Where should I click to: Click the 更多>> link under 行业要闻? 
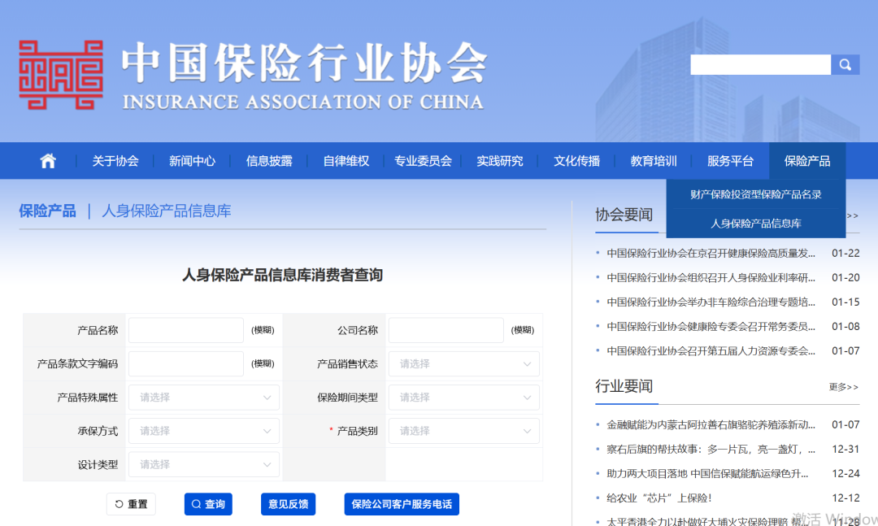pyautogui.click(x=843, y=387)
